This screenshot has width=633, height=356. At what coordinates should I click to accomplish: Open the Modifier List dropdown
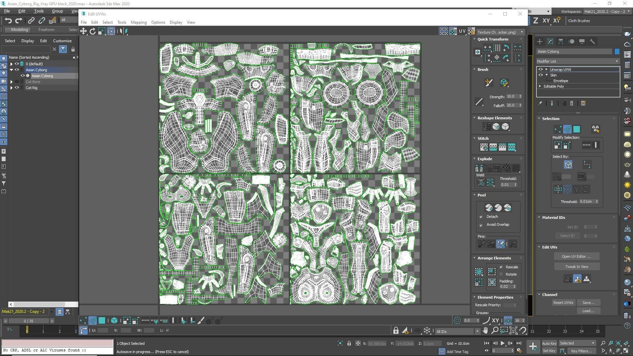(578, 61)
